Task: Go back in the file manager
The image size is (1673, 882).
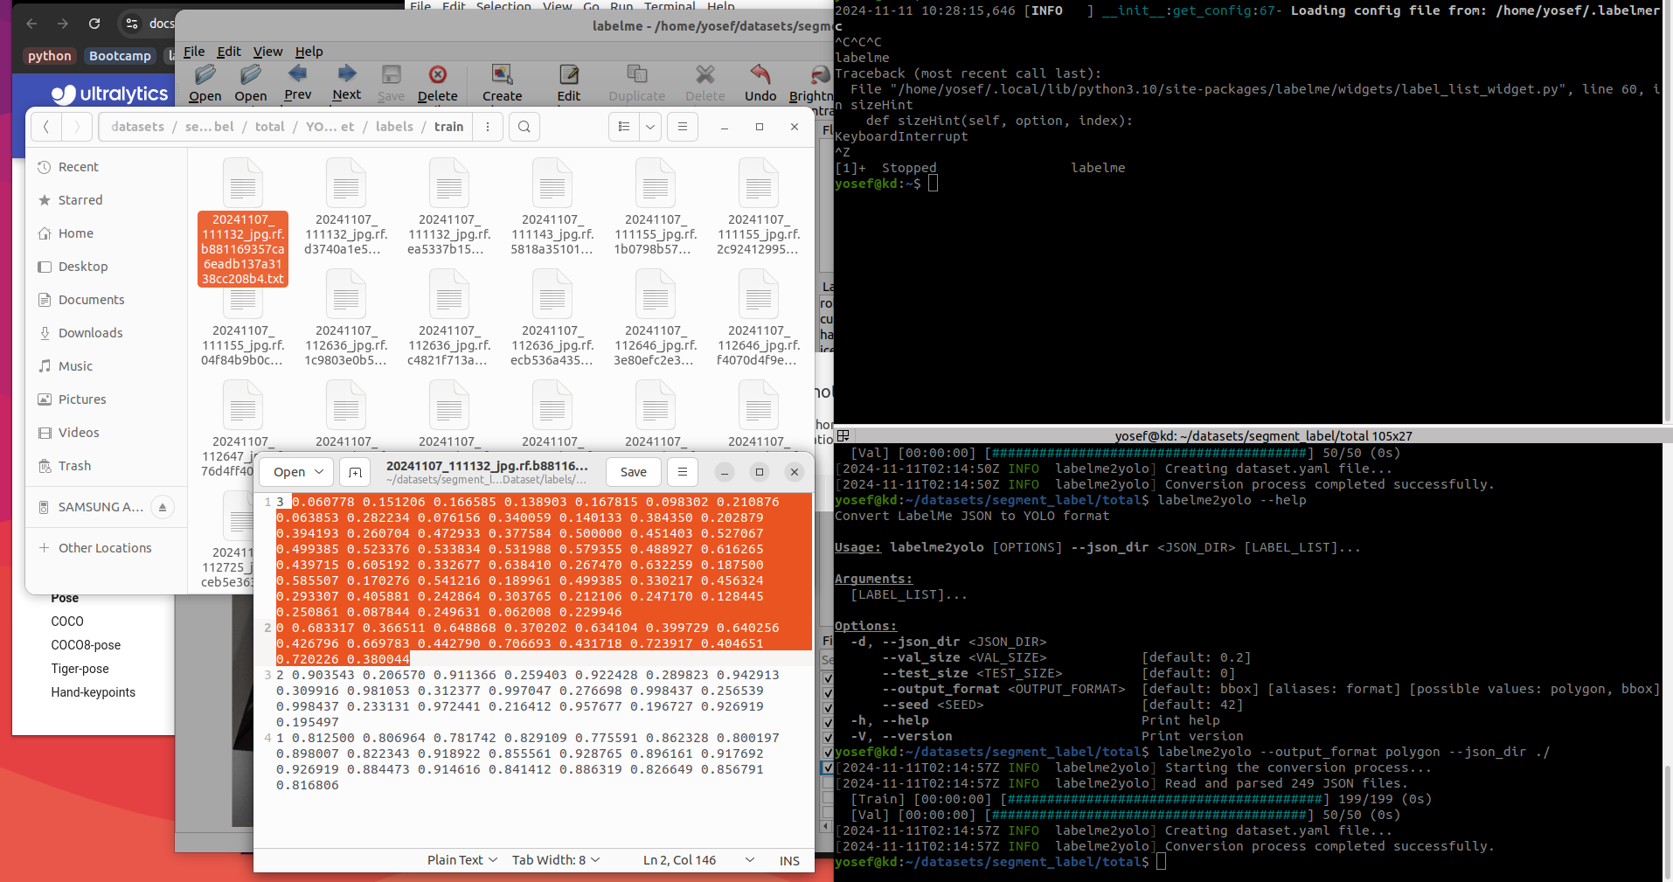Action: (x=46, y=127)
